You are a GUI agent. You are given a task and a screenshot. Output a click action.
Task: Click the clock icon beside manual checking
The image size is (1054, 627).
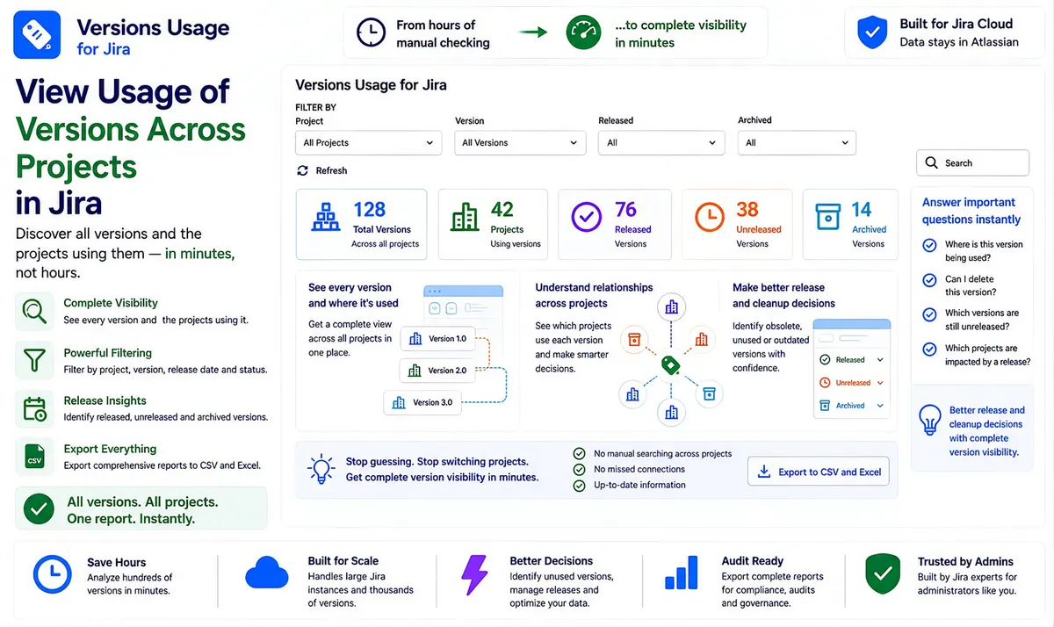[371, 33]
